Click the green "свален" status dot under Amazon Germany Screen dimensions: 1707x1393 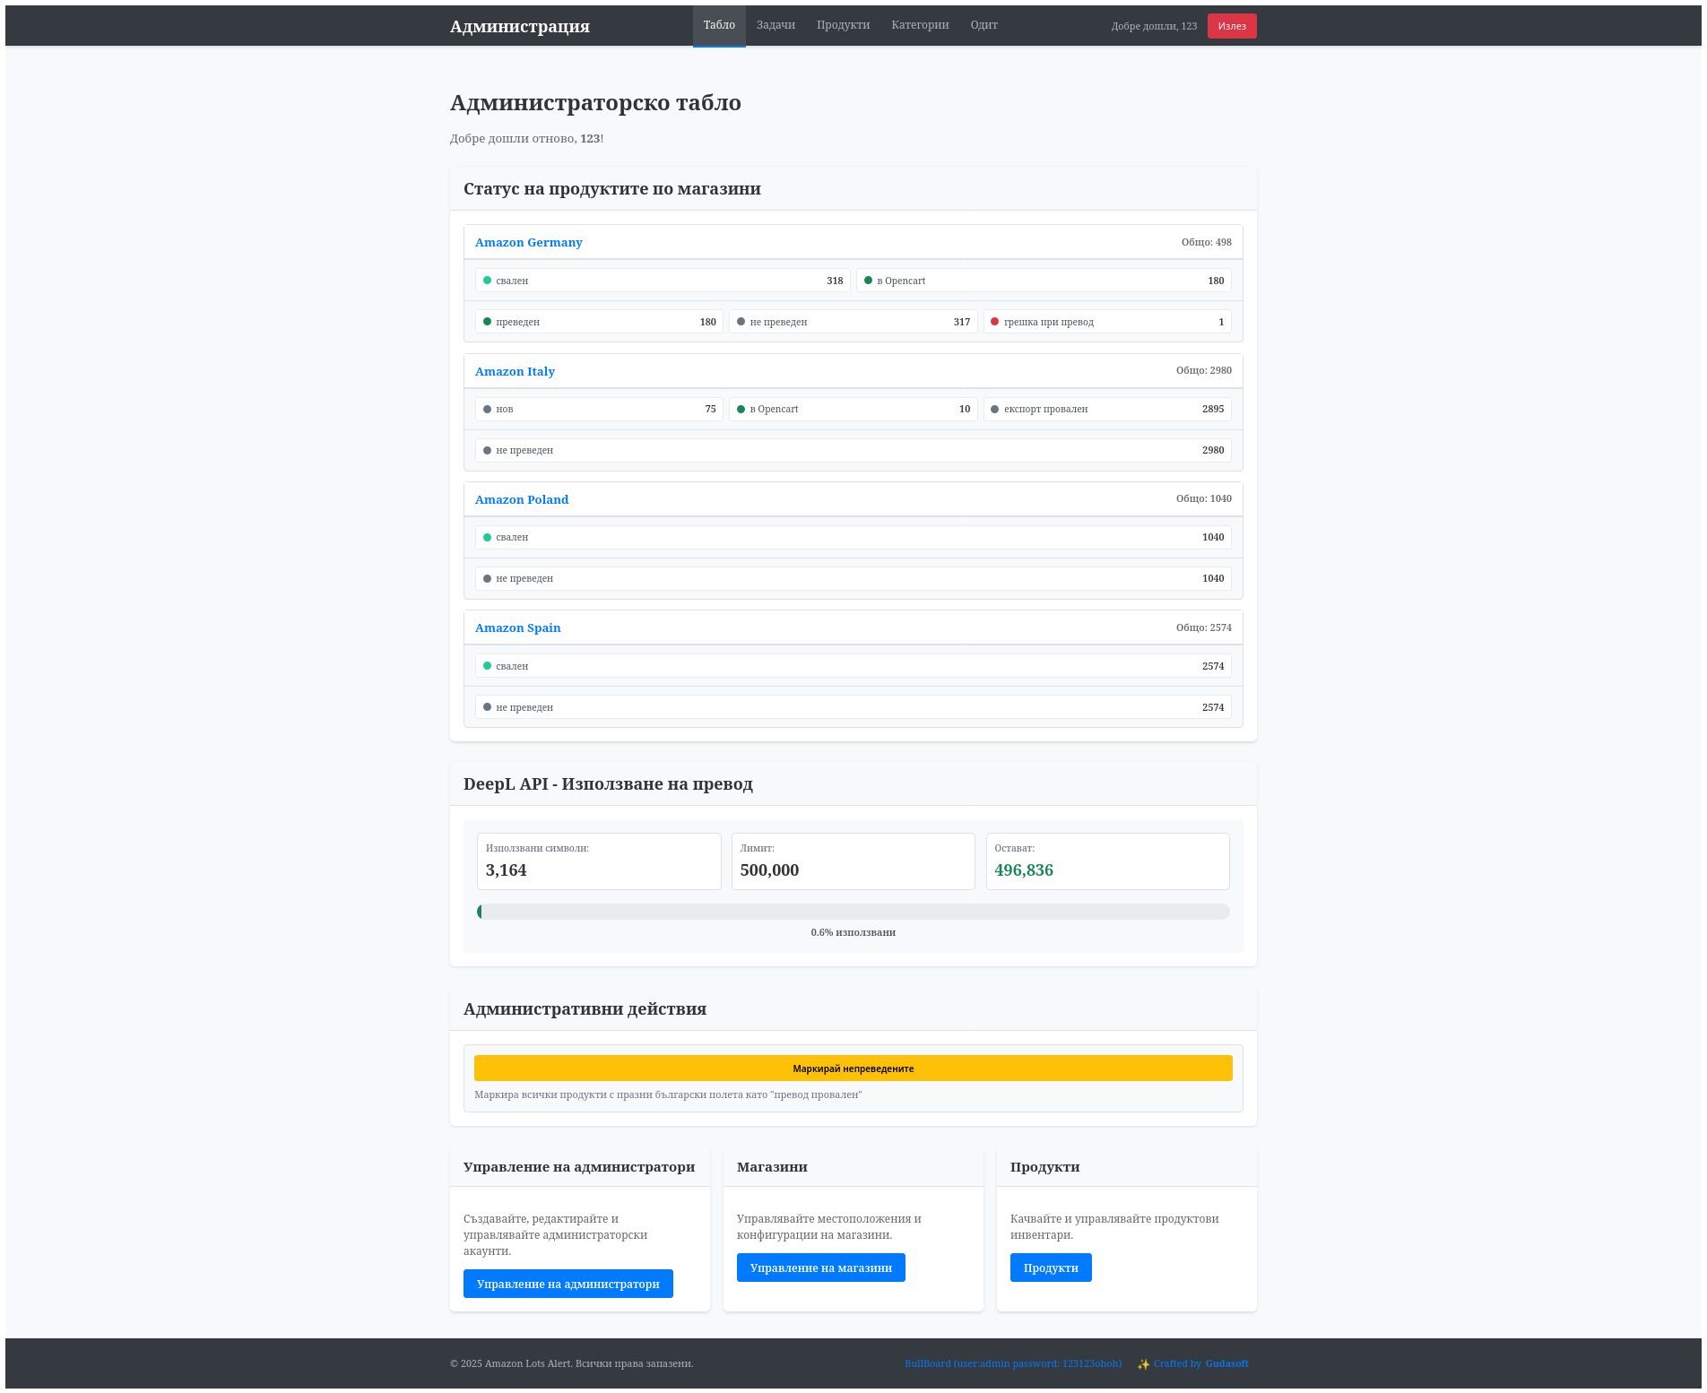(x=487, y=280)
